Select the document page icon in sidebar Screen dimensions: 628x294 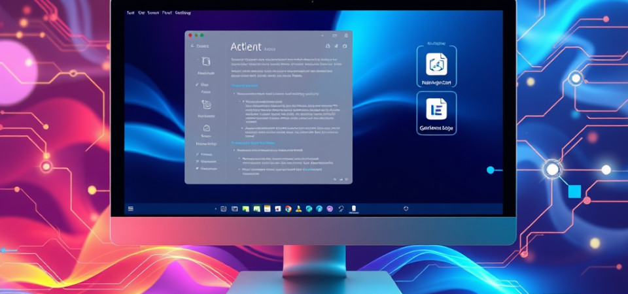(x=206, y=61)
